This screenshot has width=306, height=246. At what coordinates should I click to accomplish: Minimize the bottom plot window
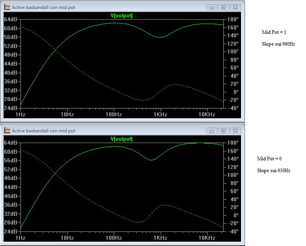(x=212, y=130)
